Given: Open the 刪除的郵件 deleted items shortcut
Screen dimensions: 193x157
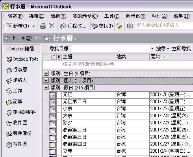Looking at the screenshot, I should pyautogui.click(x=21, y=112).
